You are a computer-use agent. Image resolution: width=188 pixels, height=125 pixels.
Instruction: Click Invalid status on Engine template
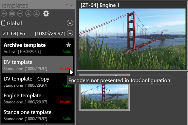coord(66,102)
